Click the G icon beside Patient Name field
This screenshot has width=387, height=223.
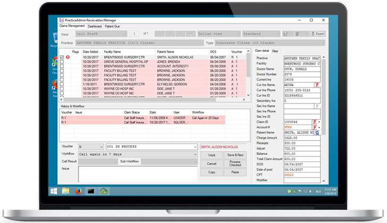click(317, 133)
